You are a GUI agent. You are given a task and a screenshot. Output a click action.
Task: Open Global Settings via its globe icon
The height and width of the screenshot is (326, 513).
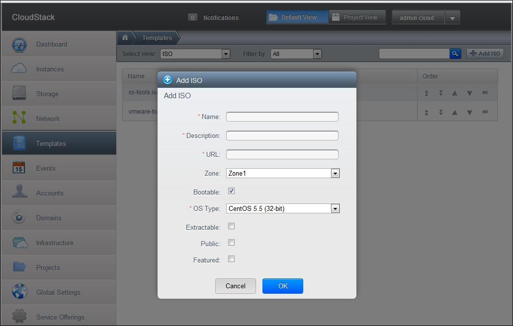pyautogui.click(x=19, y=292)
